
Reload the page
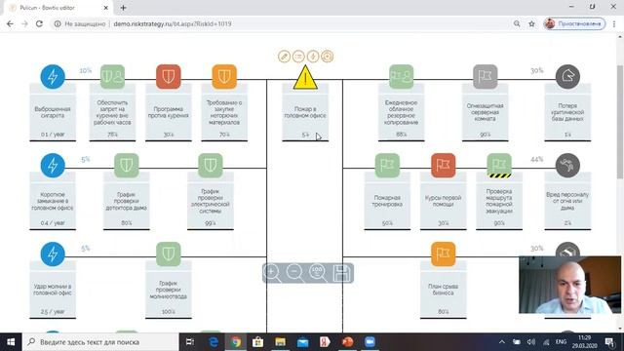point(39,23)
